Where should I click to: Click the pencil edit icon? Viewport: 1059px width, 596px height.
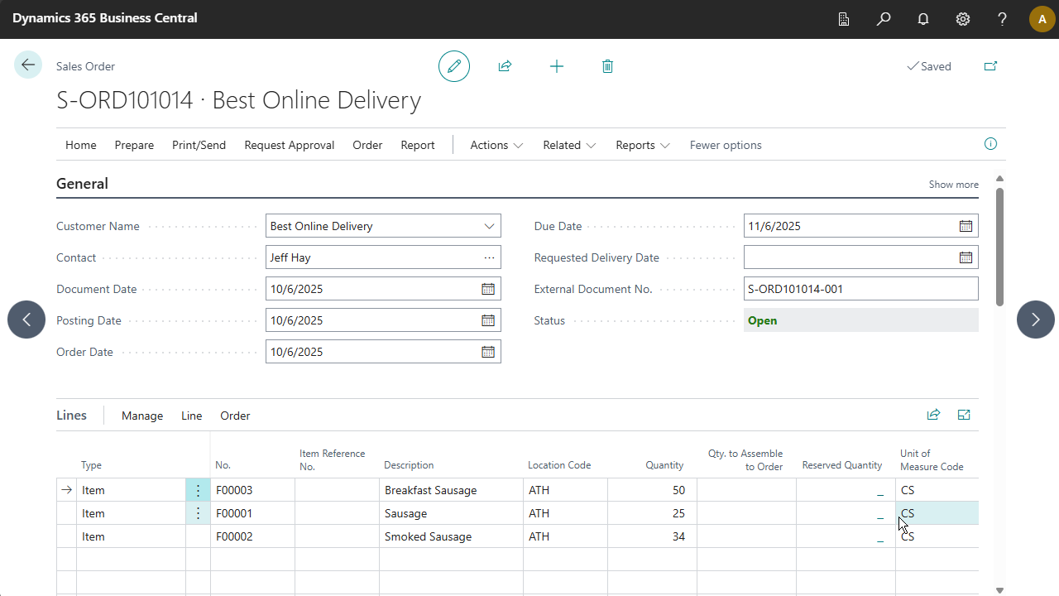coord(453,66)
